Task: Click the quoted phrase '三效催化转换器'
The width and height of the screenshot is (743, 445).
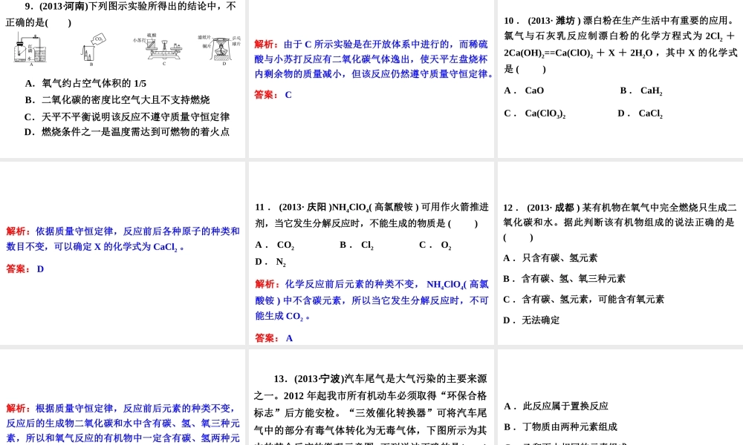Action: pos(393,413)
